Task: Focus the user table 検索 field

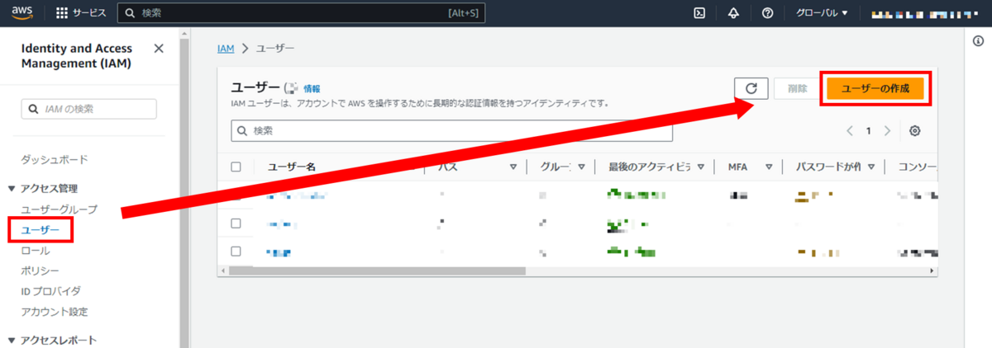Action: click(x=451, y=131)
